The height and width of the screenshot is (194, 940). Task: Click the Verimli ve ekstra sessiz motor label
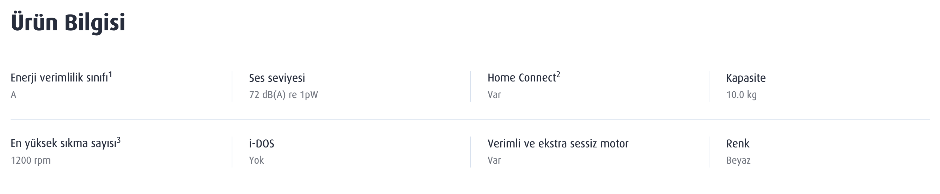coord(557,144)
